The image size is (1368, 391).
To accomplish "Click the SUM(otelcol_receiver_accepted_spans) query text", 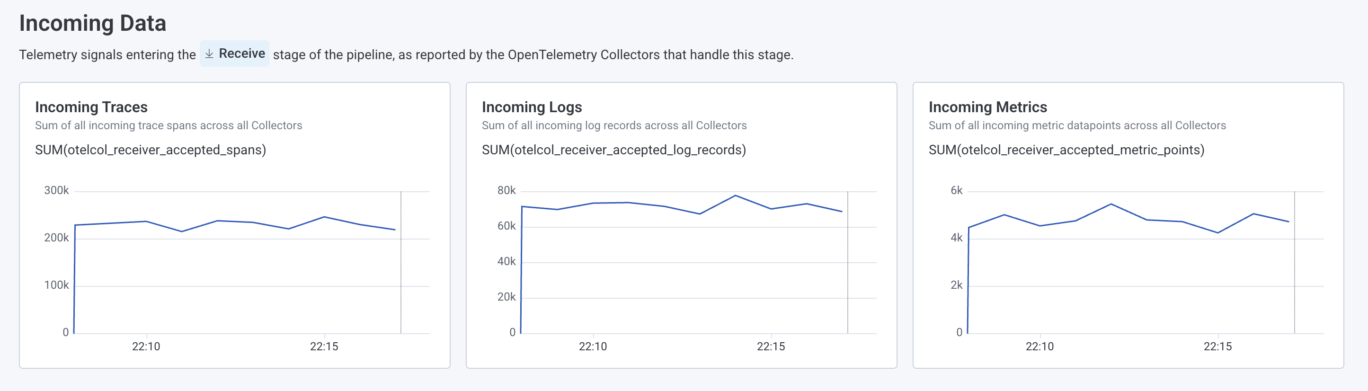I will click(x=150, y=150).
